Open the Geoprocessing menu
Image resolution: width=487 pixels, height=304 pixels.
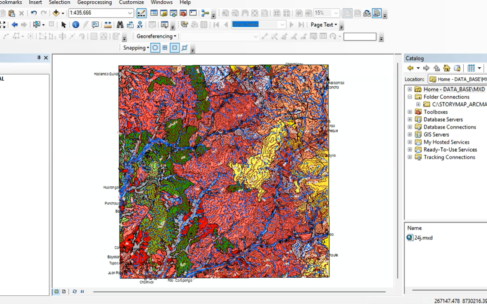tap(94, 3)
